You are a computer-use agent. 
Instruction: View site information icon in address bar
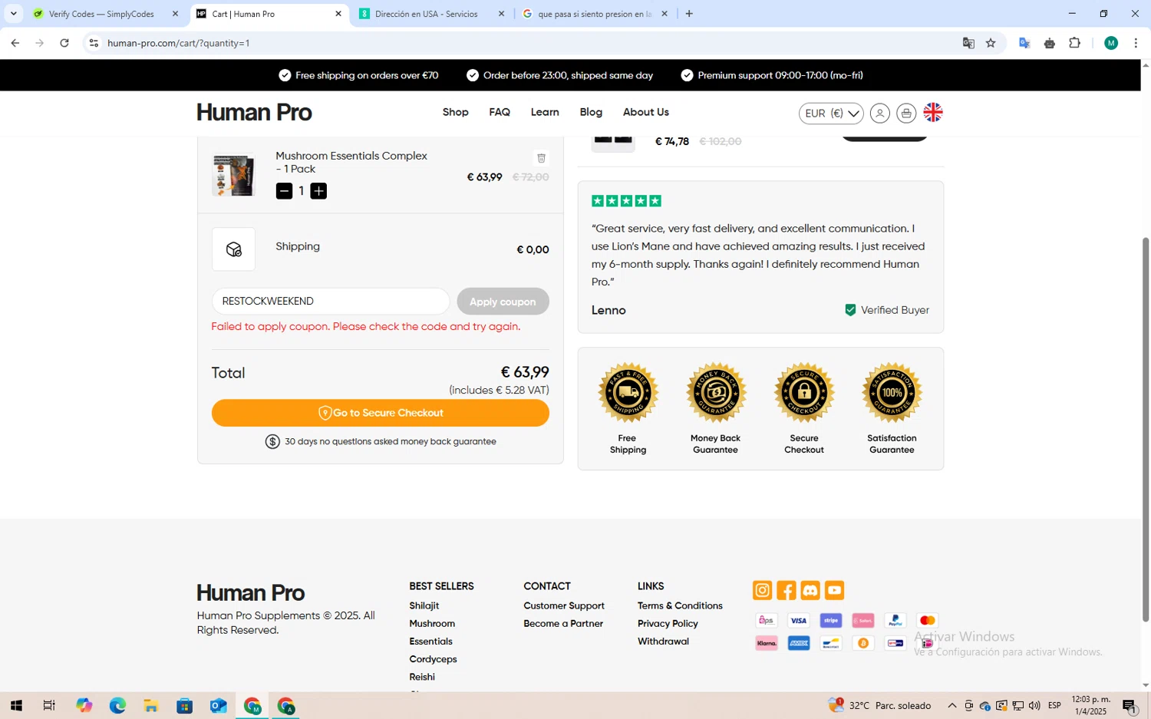click(94, 43)
